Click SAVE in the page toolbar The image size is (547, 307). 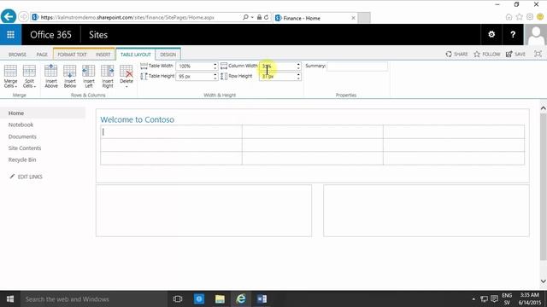pyautogui.click(x=516, y=54)
